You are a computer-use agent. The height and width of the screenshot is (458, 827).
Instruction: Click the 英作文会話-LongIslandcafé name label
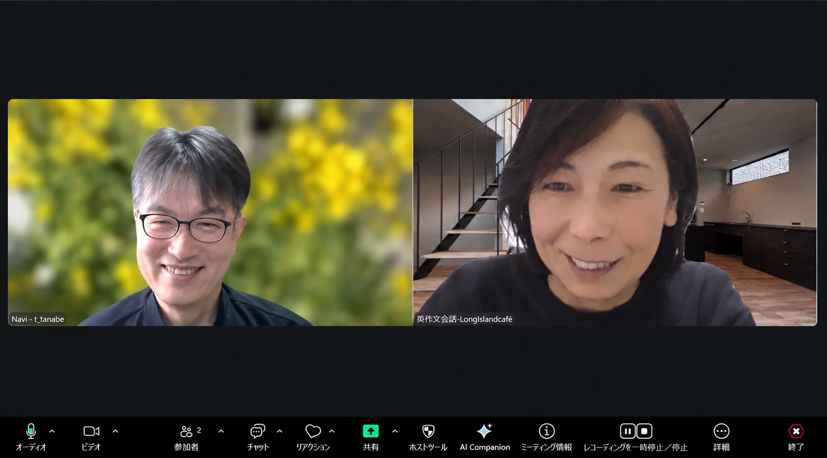(464, 319)
